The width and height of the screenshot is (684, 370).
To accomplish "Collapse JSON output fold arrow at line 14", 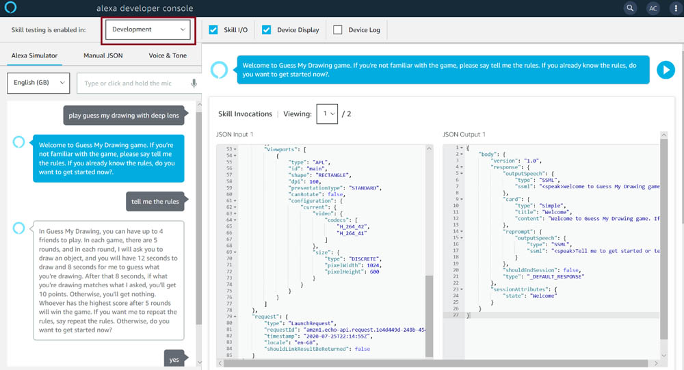I will click(462, 231).
